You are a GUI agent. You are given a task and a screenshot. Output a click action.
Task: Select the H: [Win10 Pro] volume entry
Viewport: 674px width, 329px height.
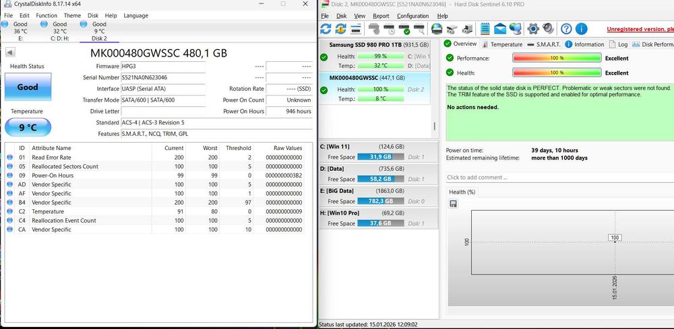(379, 219)
